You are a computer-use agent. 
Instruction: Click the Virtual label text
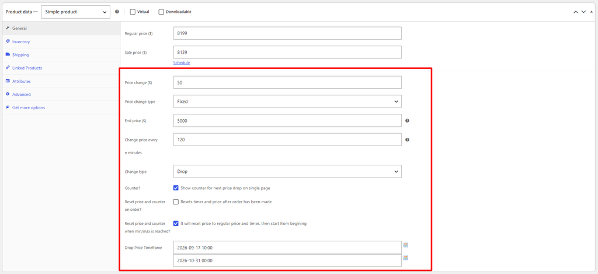[143, 12]
